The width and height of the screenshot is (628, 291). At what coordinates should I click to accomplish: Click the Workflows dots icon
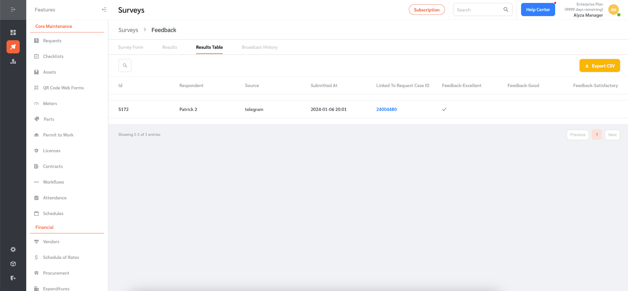pyautogui.click(x=37, y=182)
